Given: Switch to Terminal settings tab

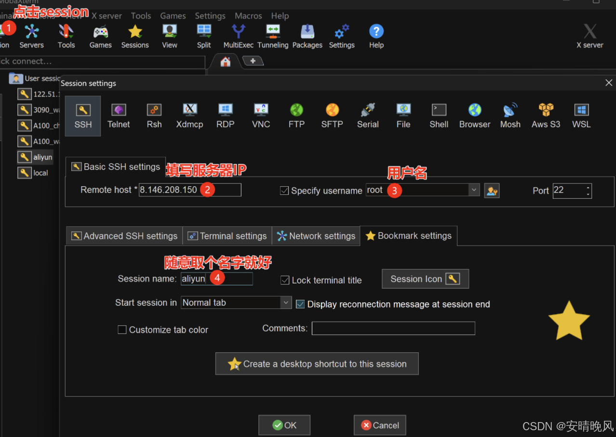Looking at the screenshot, I should [227, 236].
